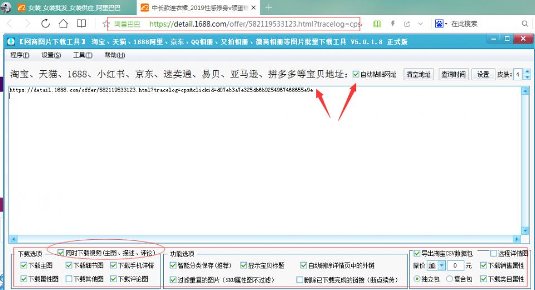Click the 原价 amount field showing 0

pos(455,265)
